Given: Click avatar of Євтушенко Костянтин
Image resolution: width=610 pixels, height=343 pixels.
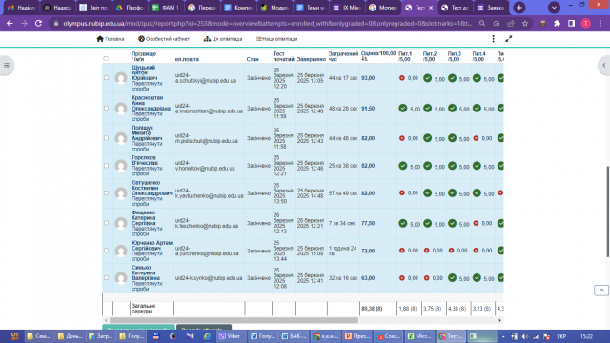Looking at the screenshot, I should (x=121, y=193).
